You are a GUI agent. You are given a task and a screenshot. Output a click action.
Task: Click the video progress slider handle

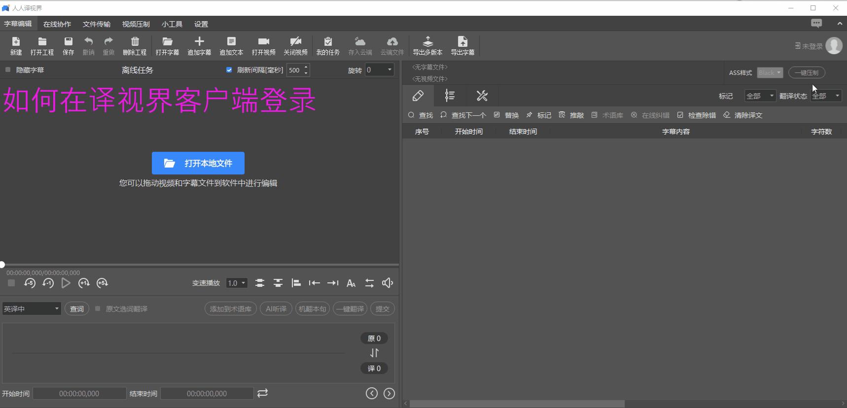2,265
